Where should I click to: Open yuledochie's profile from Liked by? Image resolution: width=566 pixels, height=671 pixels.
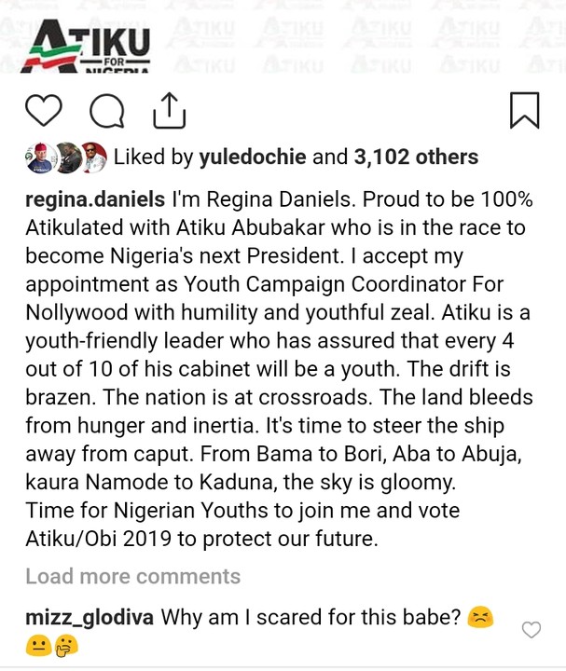click(253, 157)
